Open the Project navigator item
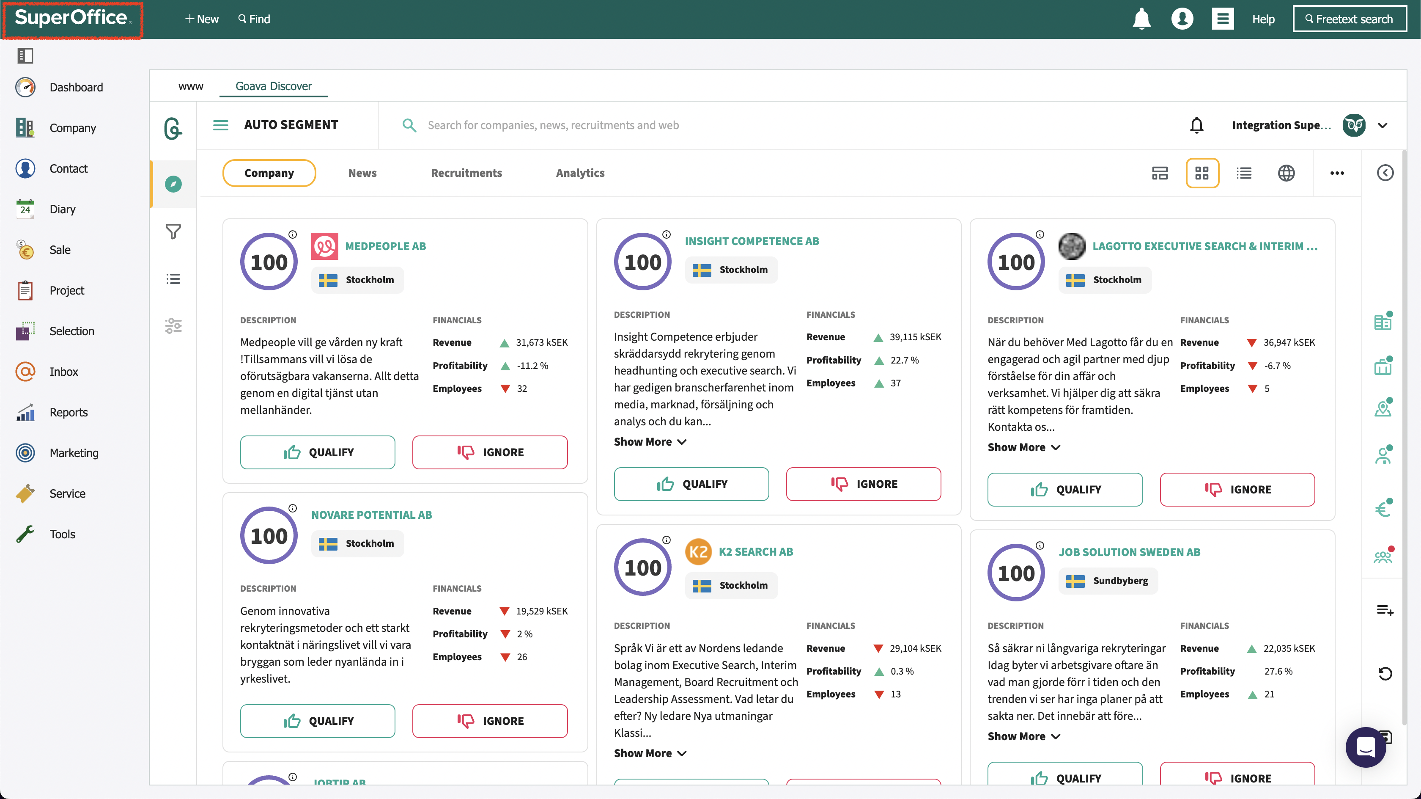Image resolution: width=1421 pixels, height=799 pixels. (x=50, y=290)
